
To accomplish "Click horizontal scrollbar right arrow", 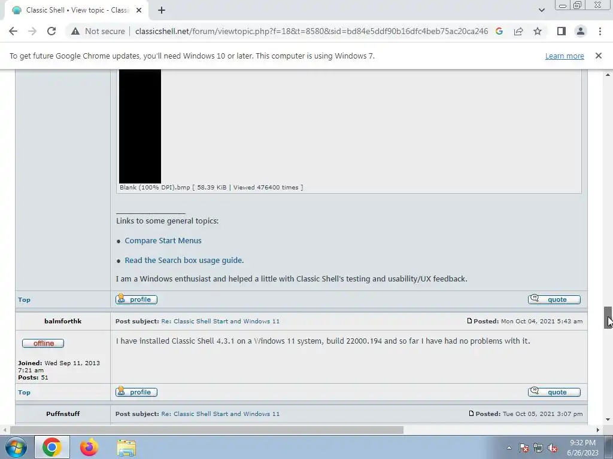I will point(598,430).
